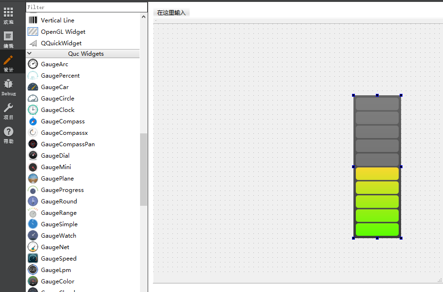Collapse the Quc Widgets category
This screenshot has width=443, height=292.
click(x=30, y=54)
